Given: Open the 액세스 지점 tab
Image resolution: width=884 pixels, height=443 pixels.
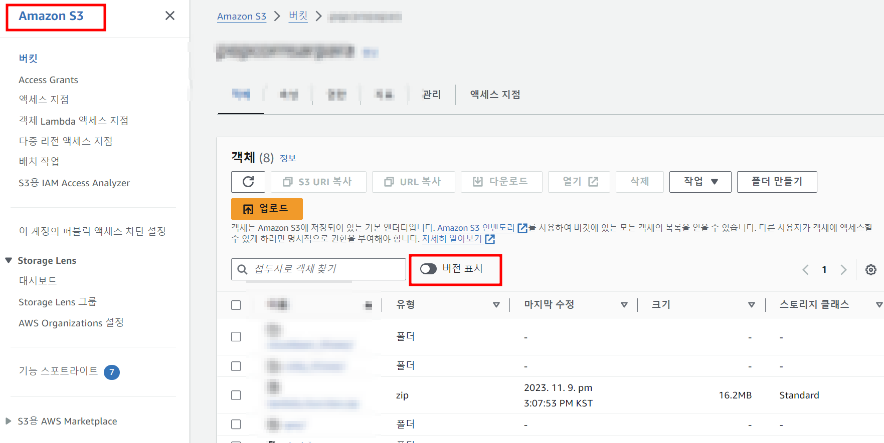Looking at the screenshot, I should click(495, 95).
